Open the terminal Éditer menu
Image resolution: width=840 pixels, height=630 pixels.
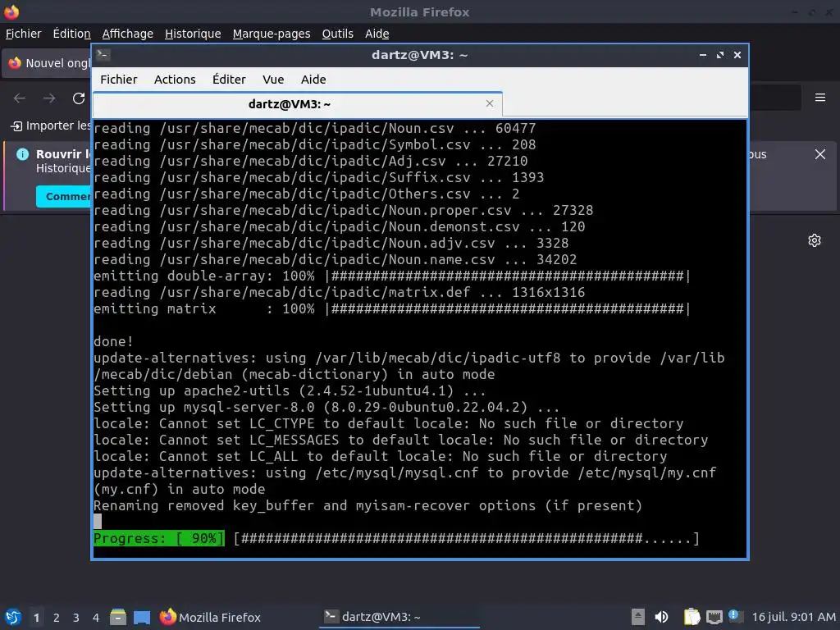point(229,80)
